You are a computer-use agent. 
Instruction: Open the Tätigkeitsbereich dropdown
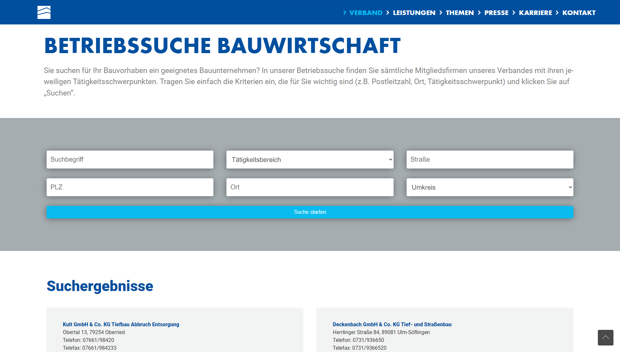310,160
